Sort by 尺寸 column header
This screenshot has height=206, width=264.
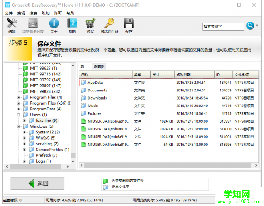[162, 75]
